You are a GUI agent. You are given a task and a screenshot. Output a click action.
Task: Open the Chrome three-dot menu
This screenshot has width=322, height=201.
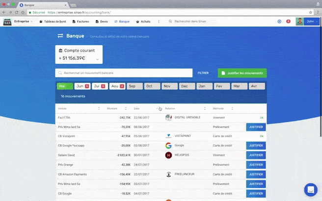pyautogui.click(x=318, y=12)
